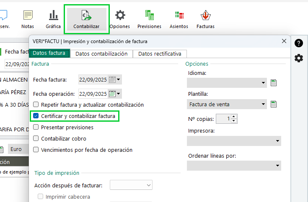The height and width of the screenshot is (202, 308).
Task: Click the side panel settings gear
Action: [x=298, y=58]
